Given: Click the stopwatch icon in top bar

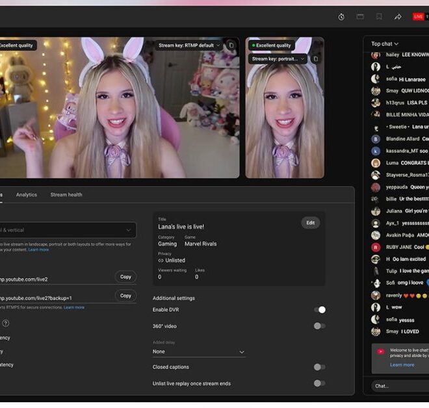Looking at the screenshot, I should 341,17.
